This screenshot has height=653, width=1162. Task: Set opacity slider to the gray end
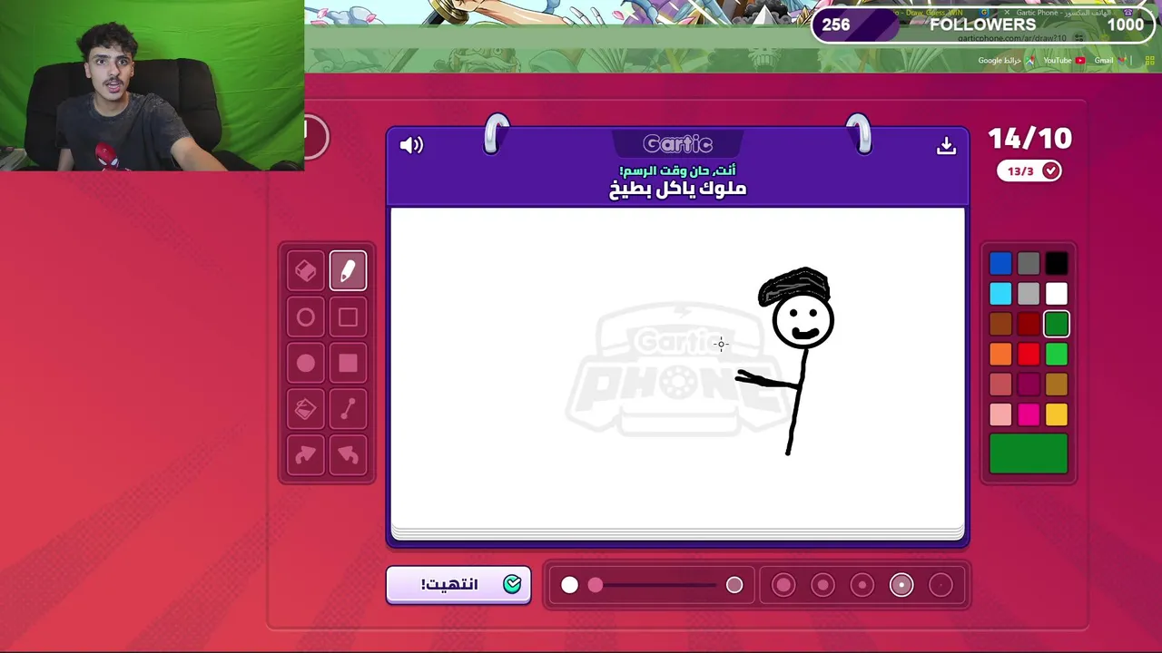tap(734, 585)
